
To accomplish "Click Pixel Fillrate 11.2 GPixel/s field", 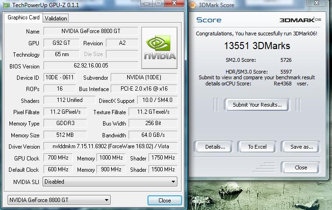I will 65,112.
